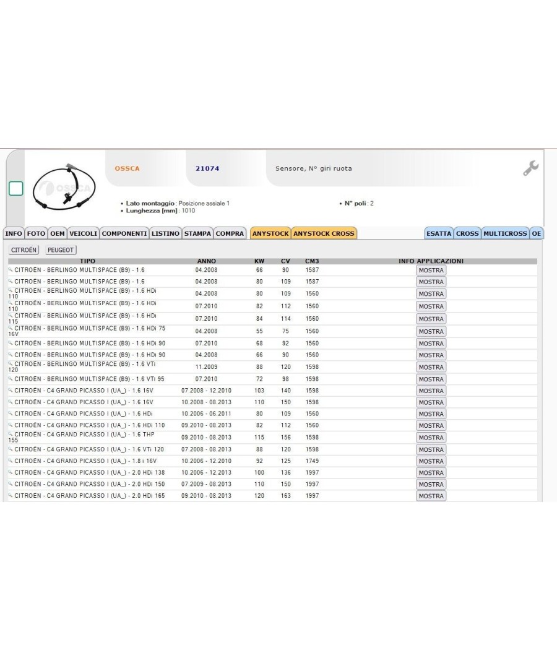Screen dimensions: 557x650
Task: Select the COMPRA tab
Action: 230,233
